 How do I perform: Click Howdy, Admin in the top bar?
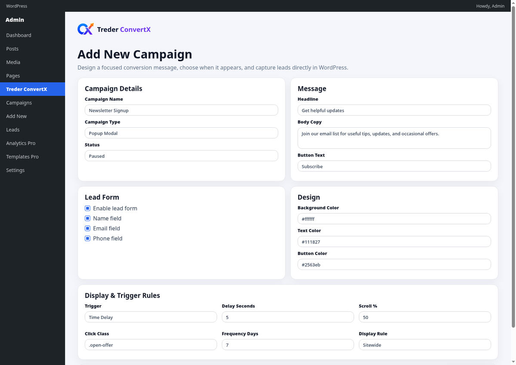pyautogui.click(x=490, y=6)
